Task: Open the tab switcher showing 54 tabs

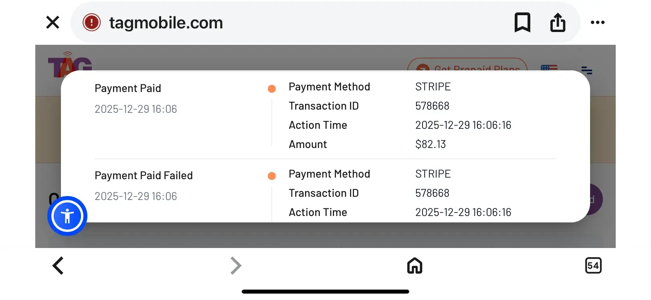Action: [x=593, y=266]
